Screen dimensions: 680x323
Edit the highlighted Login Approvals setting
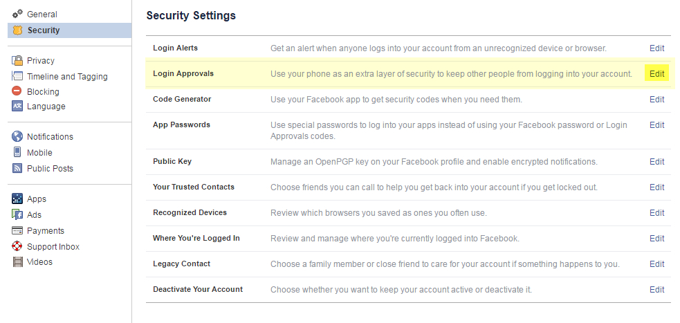pyautogui.click(x=656, y=74)
